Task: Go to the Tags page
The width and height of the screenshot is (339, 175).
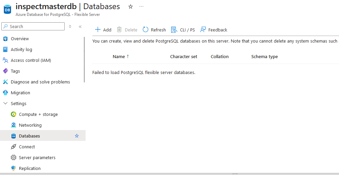Action: point(15,71)
